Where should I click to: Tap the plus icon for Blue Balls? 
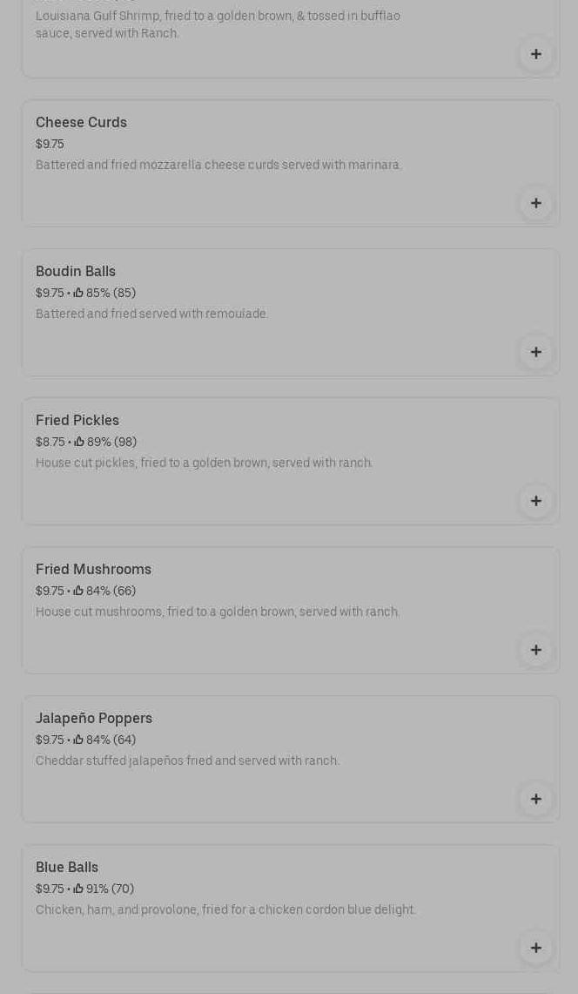click(x=535, y=948)
